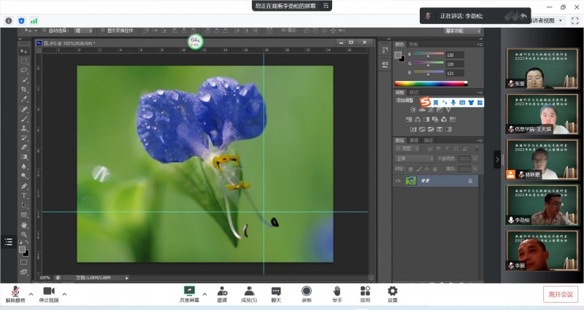Image resolution: width=584 pixels, height=310 pixels.
Task: Expand options arrow next to 停止视频
Action: click(64, 293)
